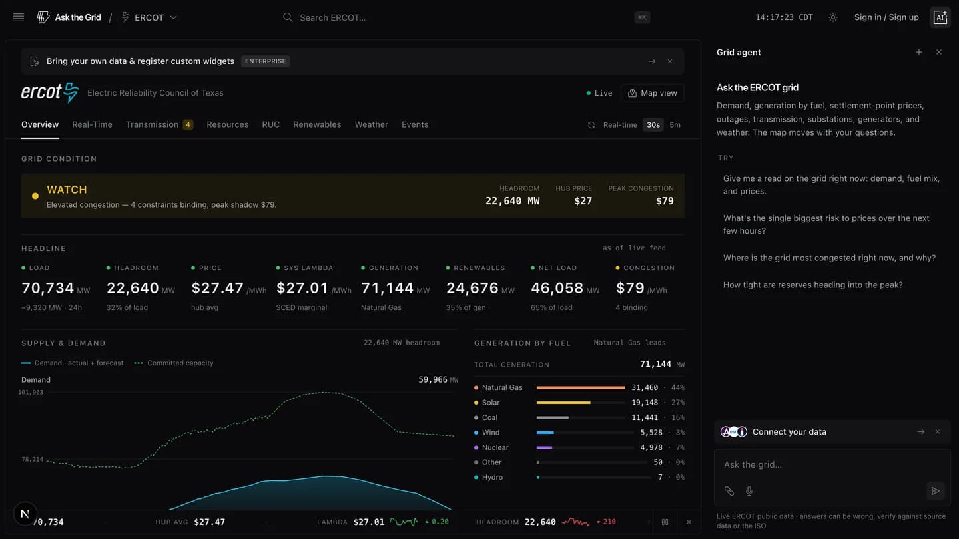This screenshot has height=539, width=959.
Task: Send the message with arrow icon
Action: pos(936,491)
